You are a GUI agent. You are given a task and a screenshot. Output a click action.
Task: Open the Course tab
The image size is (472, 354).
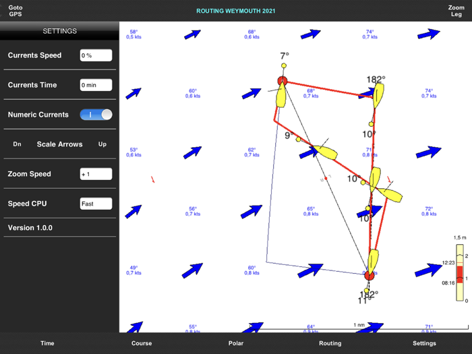click(142, 343)
